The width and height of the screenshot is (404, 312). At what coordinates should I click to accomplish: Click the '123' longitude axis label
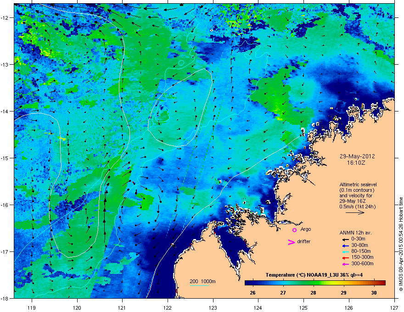coord(213,307)
